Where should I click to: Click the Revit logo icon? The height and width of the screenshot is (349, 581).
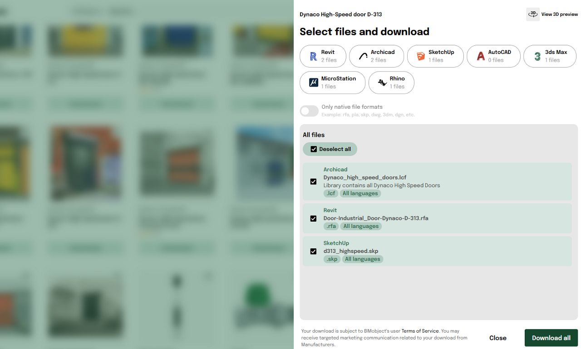[x=313, y=56]
